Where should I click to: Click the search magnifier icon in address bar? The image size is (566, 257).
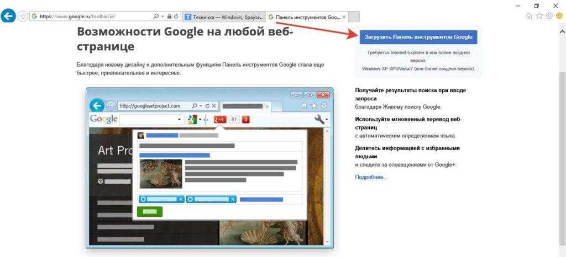[x=155, y=17]
